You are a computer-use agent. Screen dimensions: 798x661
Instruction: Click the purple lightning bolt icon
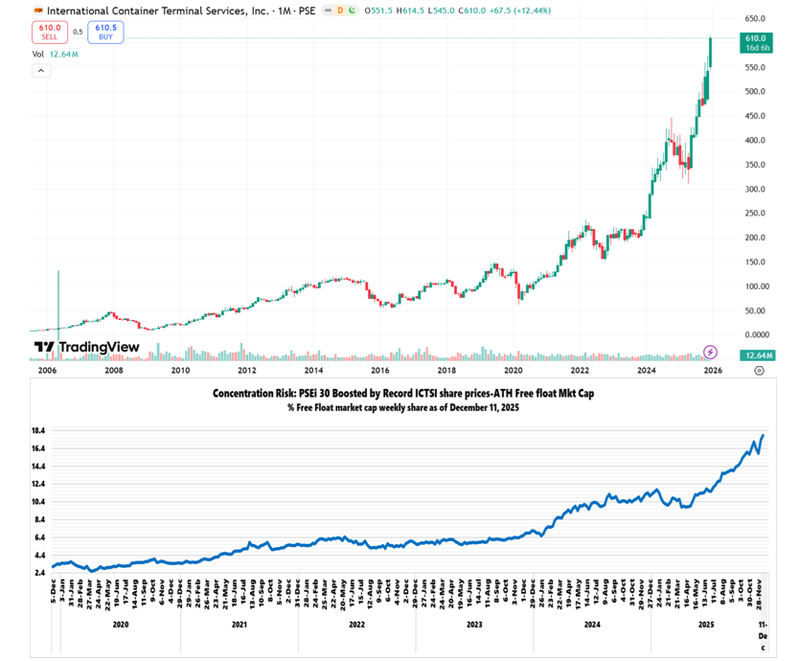(x=710, y=352)
